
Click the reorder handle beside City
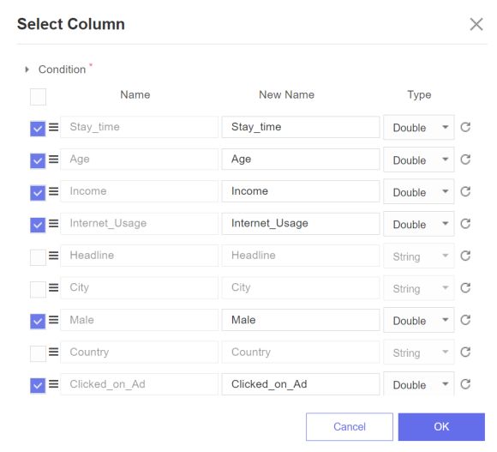(54, 287)
